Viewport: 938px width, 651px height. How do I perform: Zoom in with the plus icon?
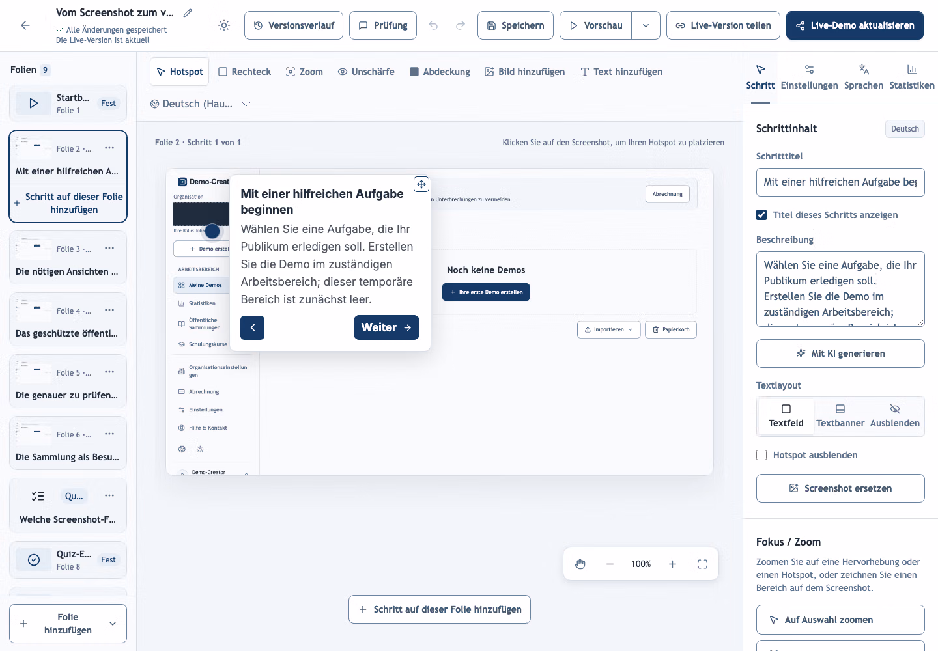coord(672,564)
